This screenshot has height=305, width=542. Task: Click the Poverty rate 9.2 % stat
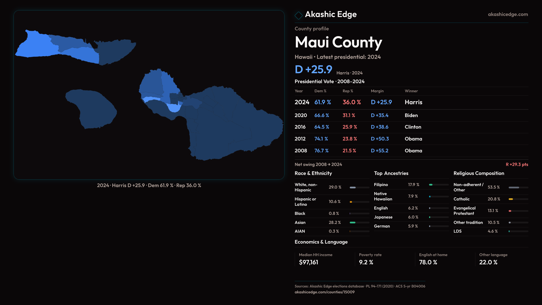366,262
